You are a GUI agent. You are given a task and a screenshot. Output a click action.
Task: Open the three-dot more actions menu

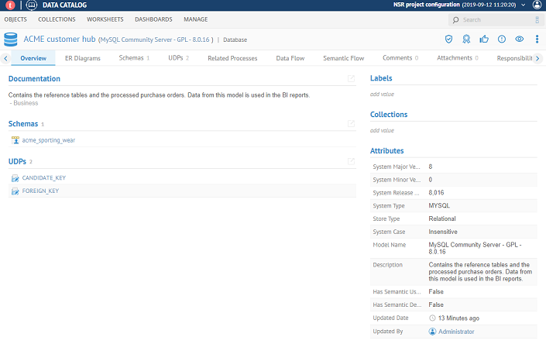tap(537, 39)
